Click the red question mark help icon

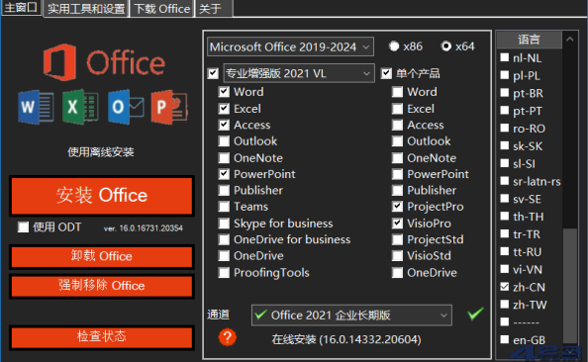click(x=228, y=337)
